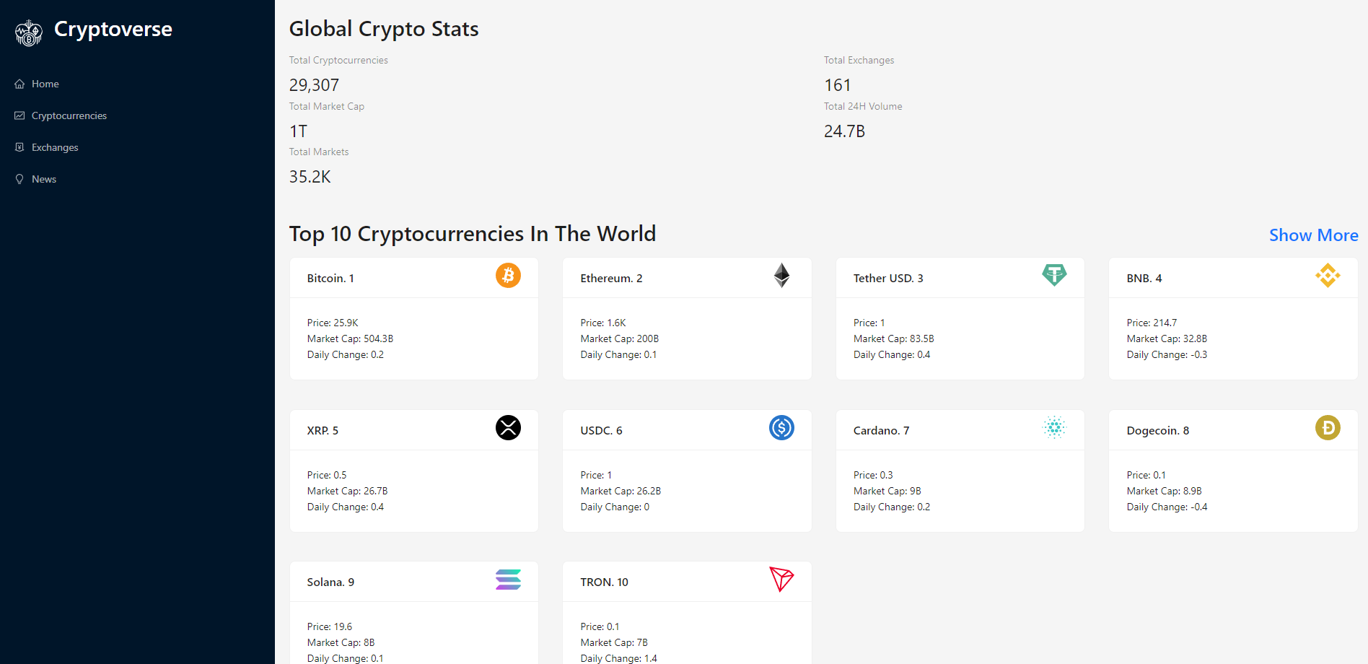Viewport: 1368px width, 664px height.
Task: Click the Ethereum diamond icon
Action: click(781, 276)
